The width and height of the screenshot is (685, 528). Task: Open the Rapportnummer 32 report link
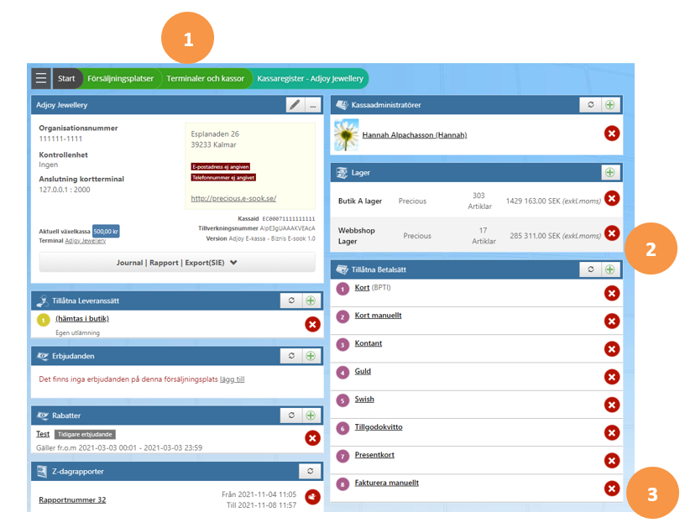coord(72,499)
